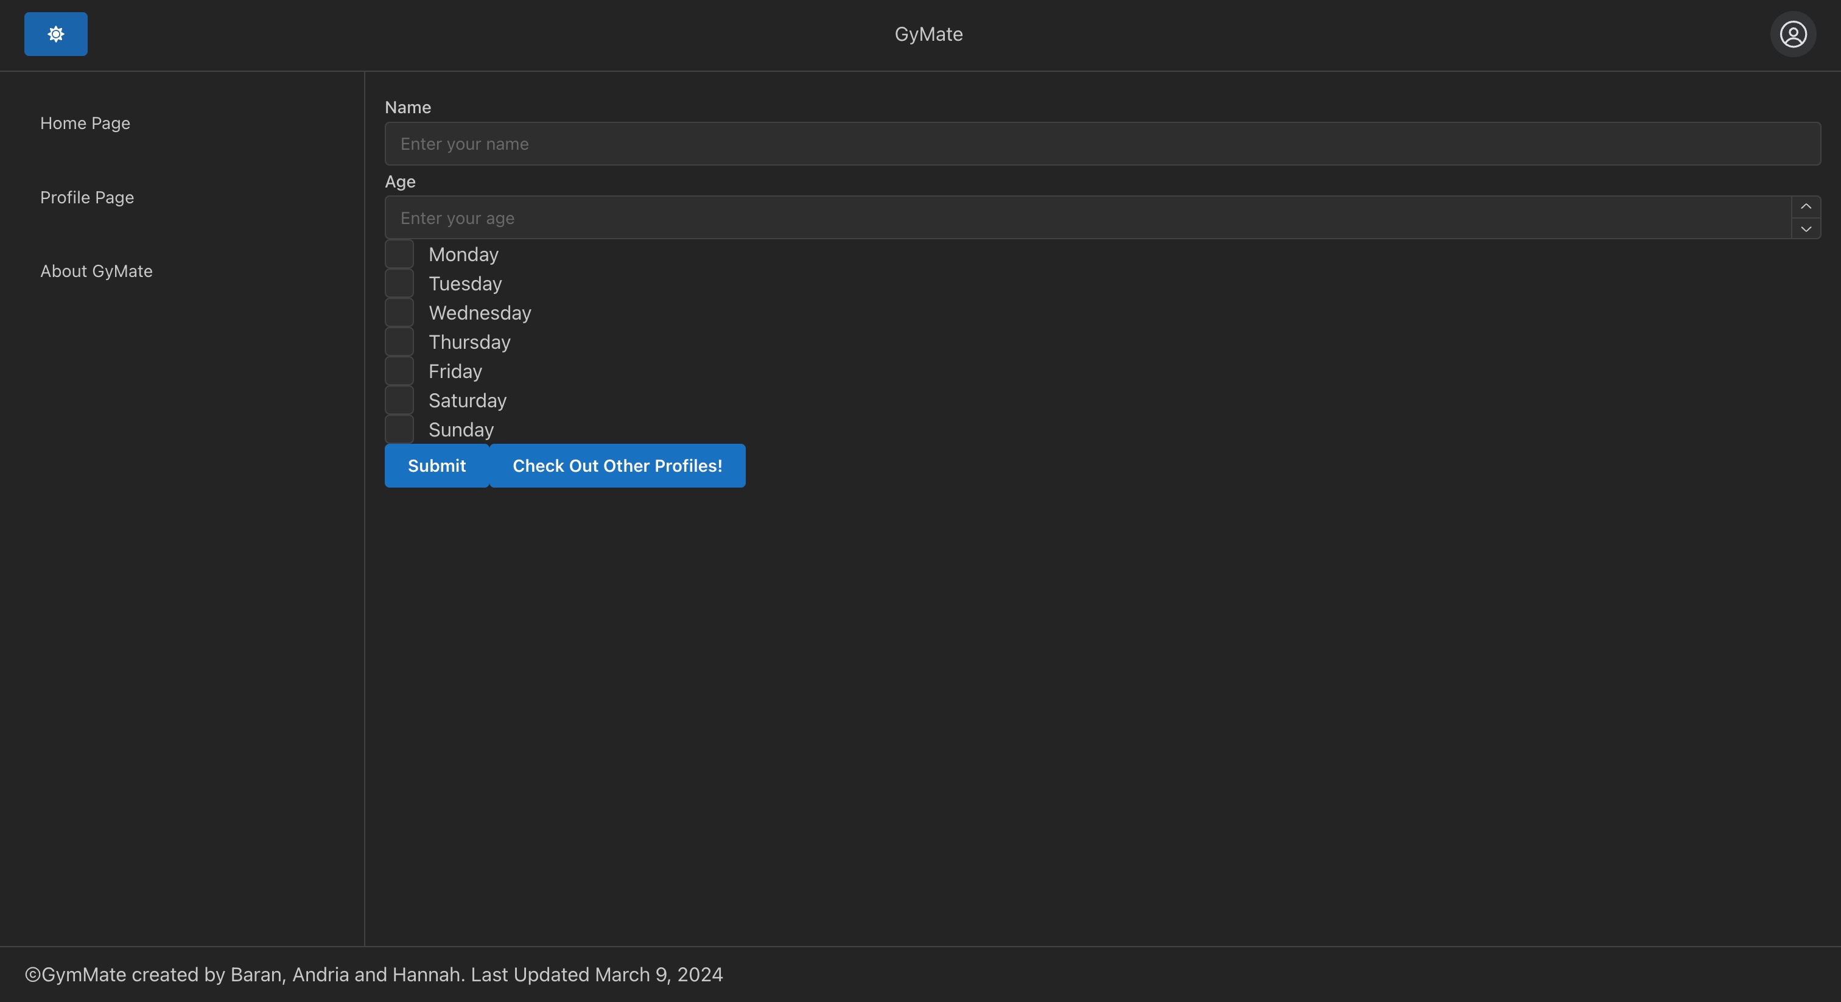Check the Monday checkbox

pos(399,254)
